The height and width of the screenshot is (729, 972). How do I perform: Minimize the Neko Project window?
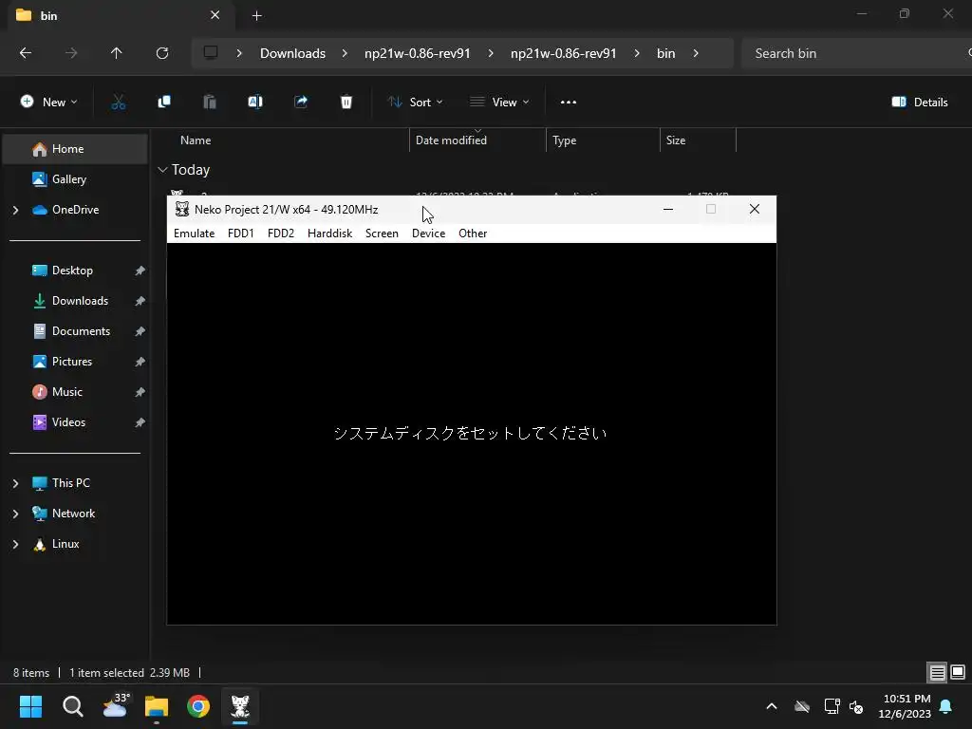pos(668,210)
